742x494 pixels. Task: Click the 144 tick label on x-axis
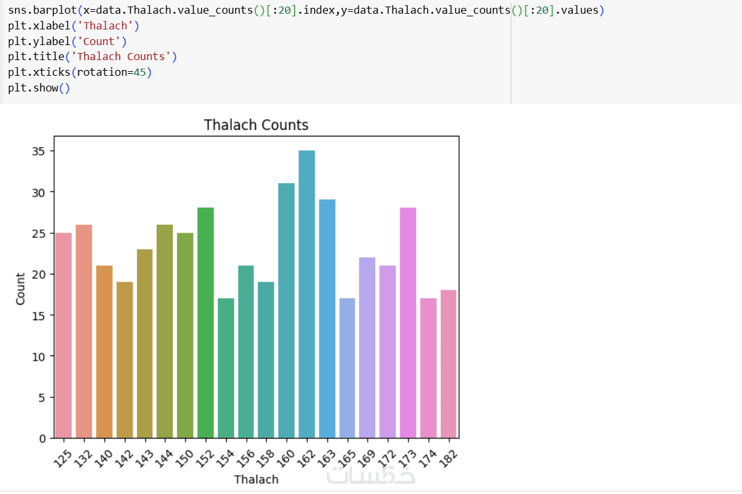pos(164,458)
